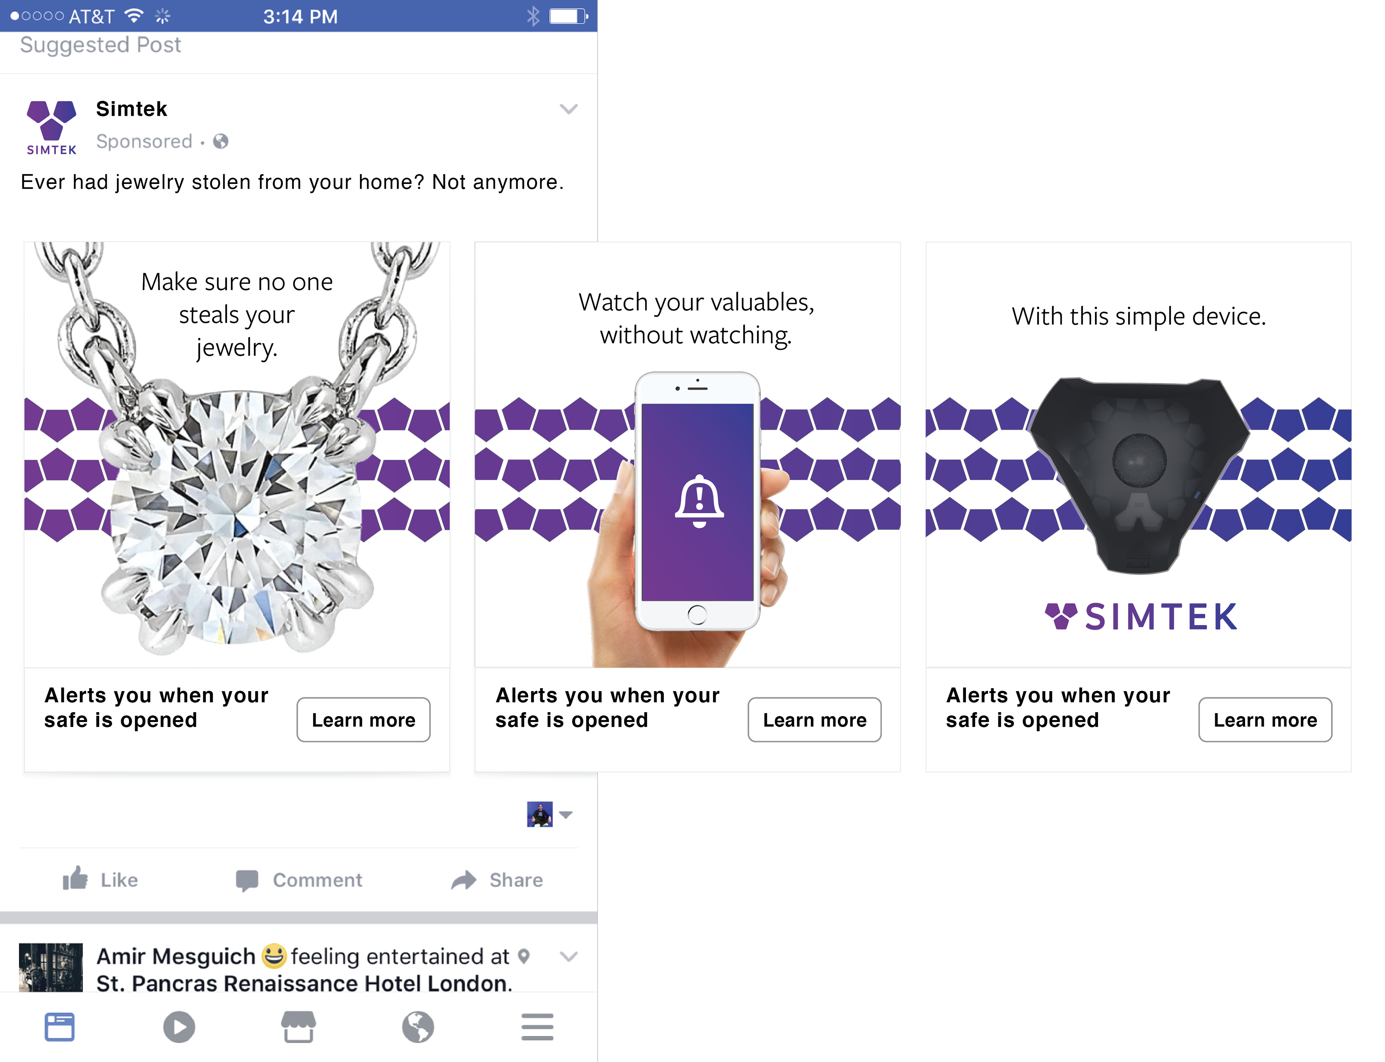Click Learn more on Simtek device card
The width and height of the screenshot is (1385, 1062).
(x=1265, y=719)
